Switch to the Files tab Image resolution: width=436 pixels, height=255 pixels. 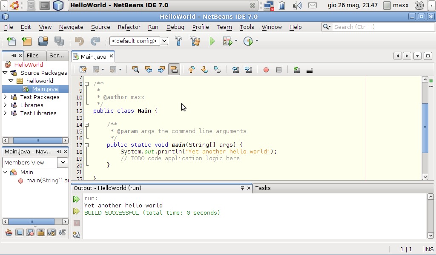pyautogui.click(x=32, y=56)
